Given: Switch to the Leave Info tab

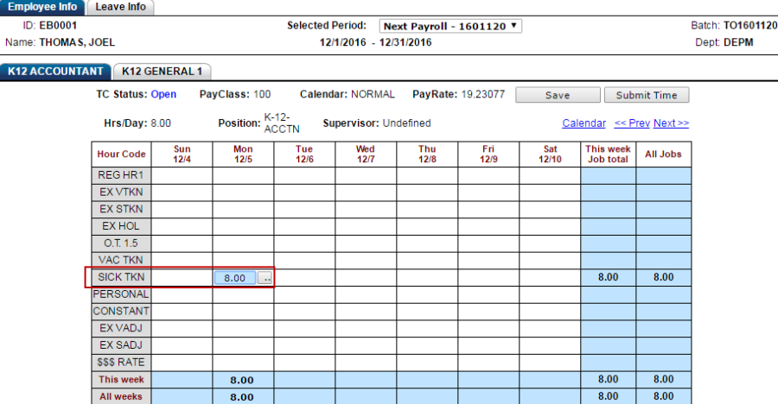Looking at the screenshot, I should coord(120,7).
